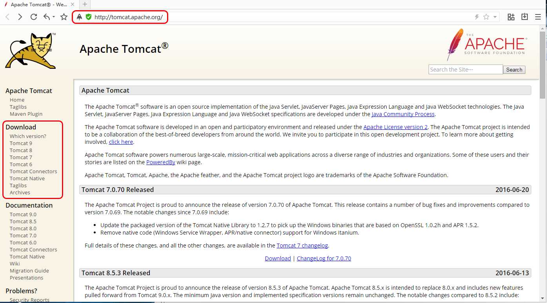547x303 pixels.
Task: Go back with the browser back arrow
Action: (7, 17)
